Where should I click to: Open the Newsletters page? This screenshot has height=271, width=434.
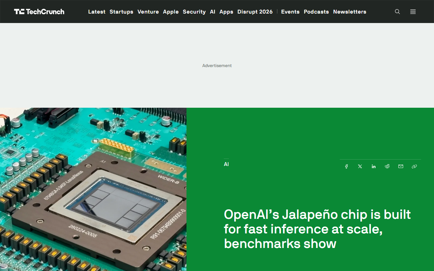click(350, 12)
